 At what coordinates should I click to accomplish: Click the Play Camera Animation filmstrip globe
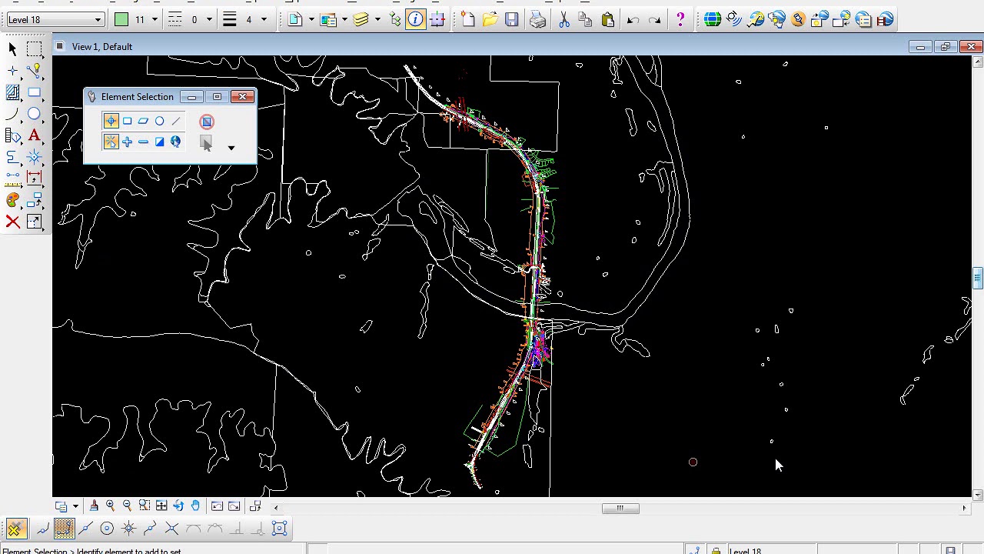(885, 19)
